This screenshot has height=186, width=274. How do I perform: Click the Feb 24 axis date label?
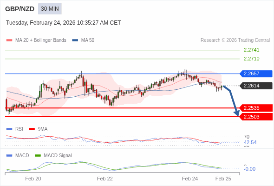pyautogui.click(x=190, y=179)
